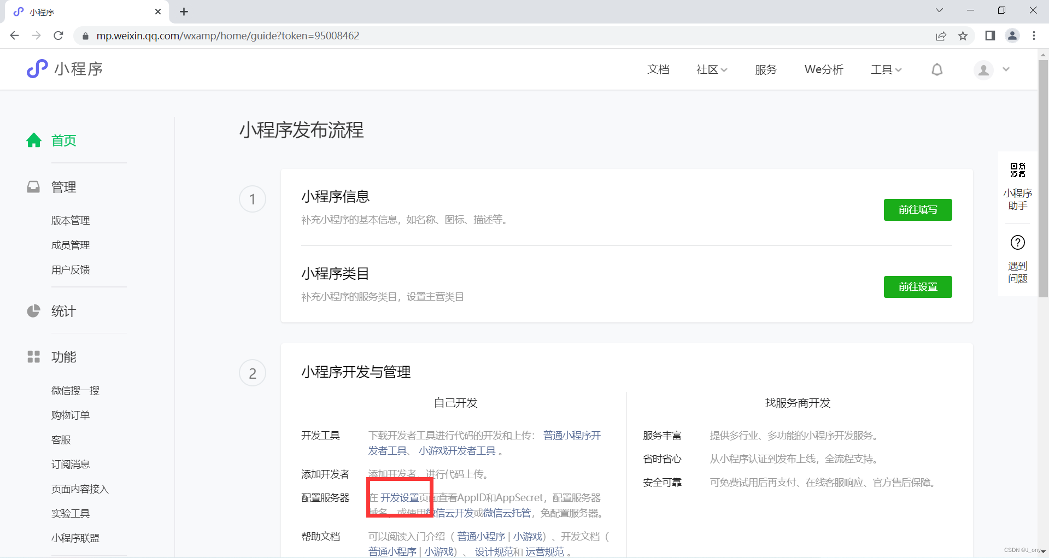Click the 小程序 logo icon in header
The height and width of the screenshot is (558, 1049).
(37, 69)
